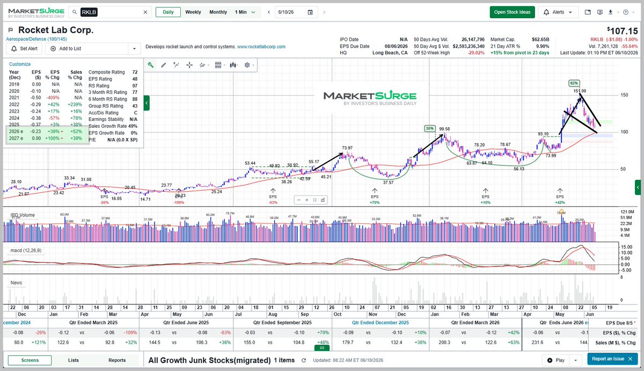Open the Alerts dropdown

coord(557,12)
